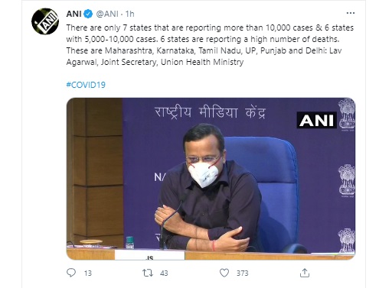Screen dimensions: 379x288
Task: Like the tweet with heart icon
Action: tap(224, 273)
